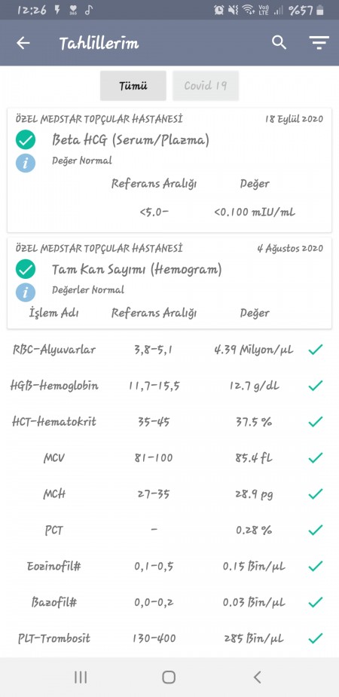339x697 pixels.
Task: Tap the checkmark on PLT-Trombosit row
Action: [x=315, y=639]
